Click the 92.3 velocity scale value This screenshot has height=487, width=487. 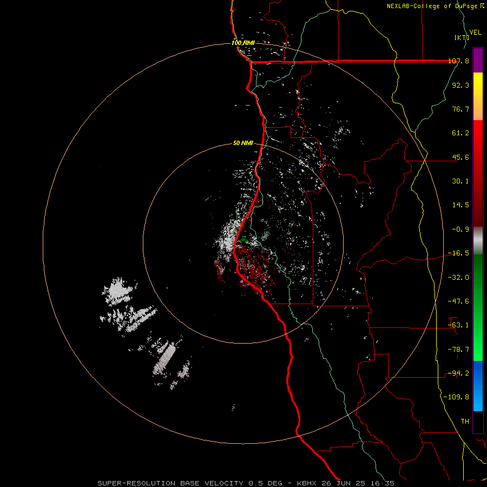click(460, 85)
